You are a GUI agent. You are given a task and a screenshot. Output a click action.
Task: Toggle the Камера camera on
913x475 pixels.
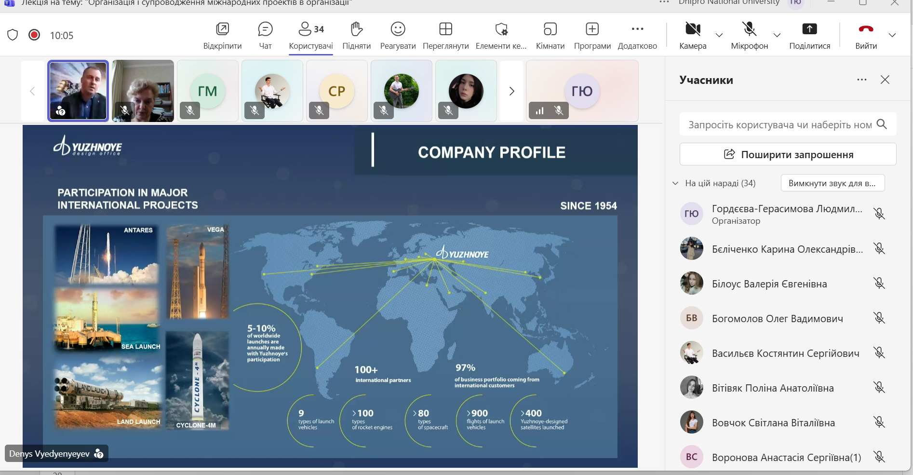693,36
